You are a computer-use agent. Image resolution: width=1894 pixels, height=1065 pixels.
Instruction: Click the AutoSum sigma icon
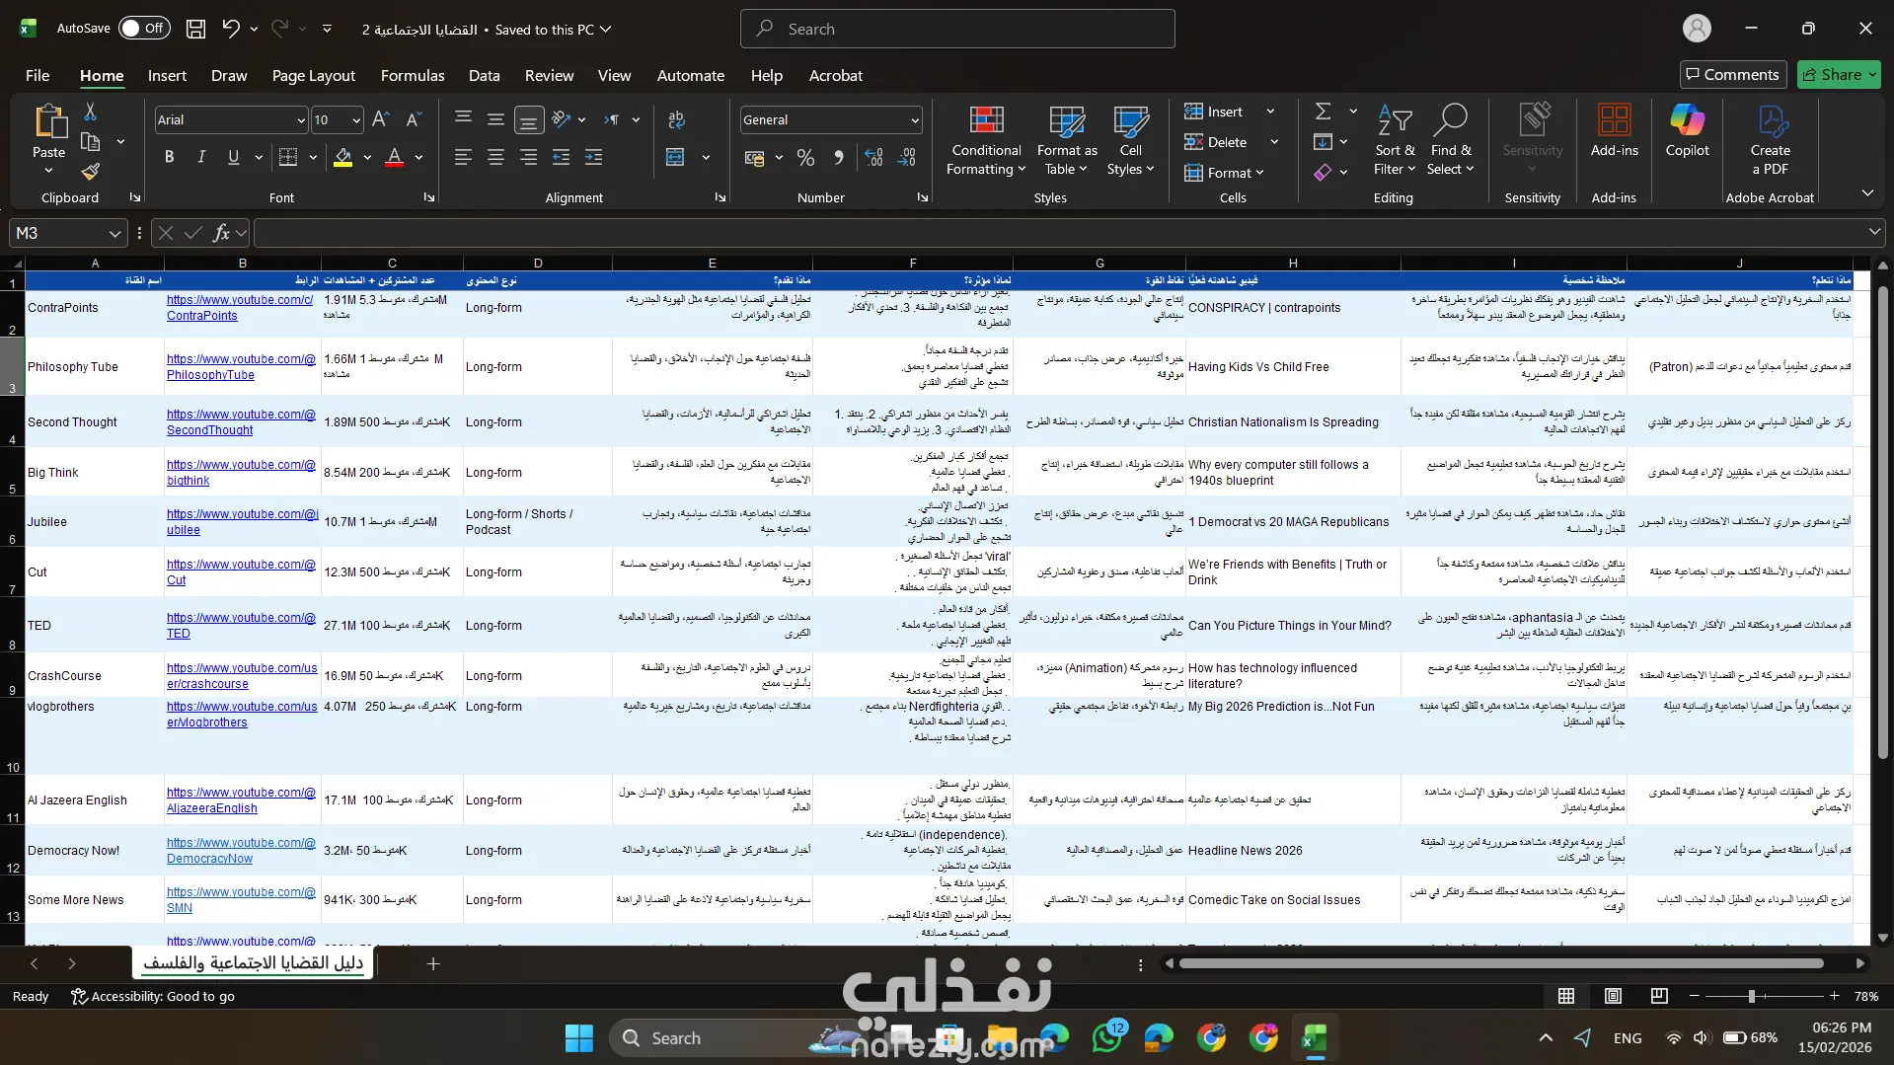click(1324, 112)
